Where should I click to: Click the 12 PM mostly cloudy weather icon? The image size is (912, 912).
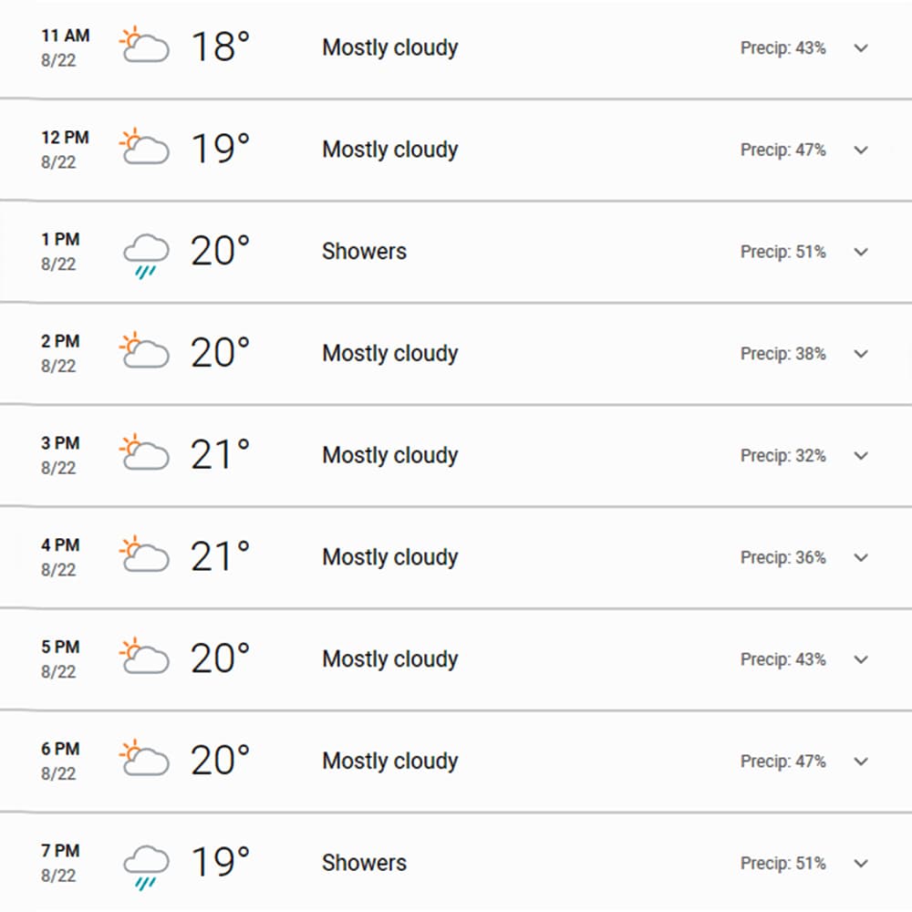pyautogui.click(x=144, y=147)
